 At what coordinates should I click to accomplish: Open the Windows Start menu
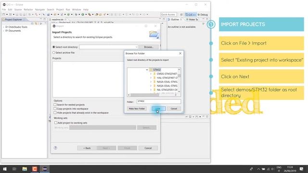click(x=5, y=169)
